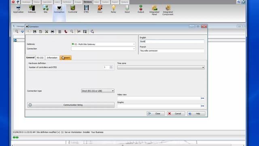
Task: Adjust number of controllers spinner
Action: click(111, 67)
